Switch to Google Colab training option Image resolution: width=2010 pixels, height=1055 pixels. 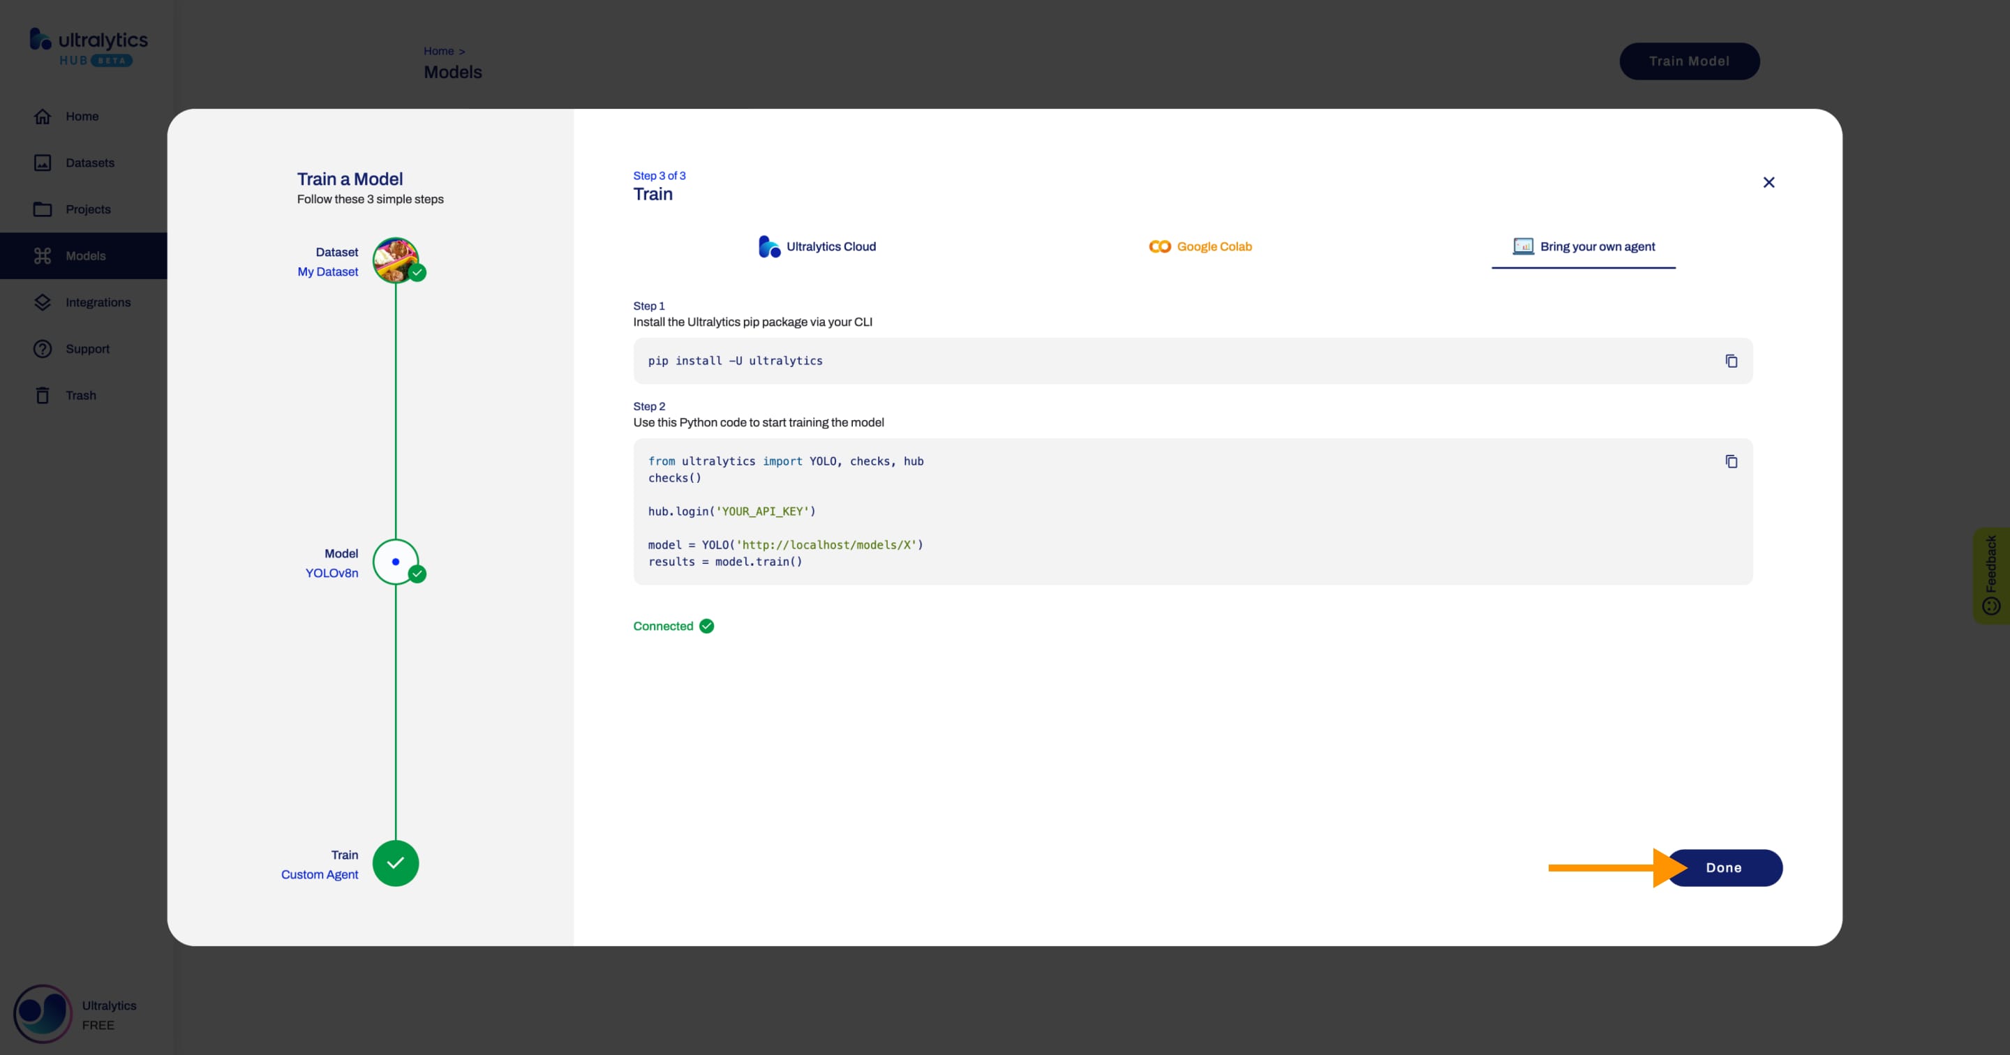tap(1198, 246)
